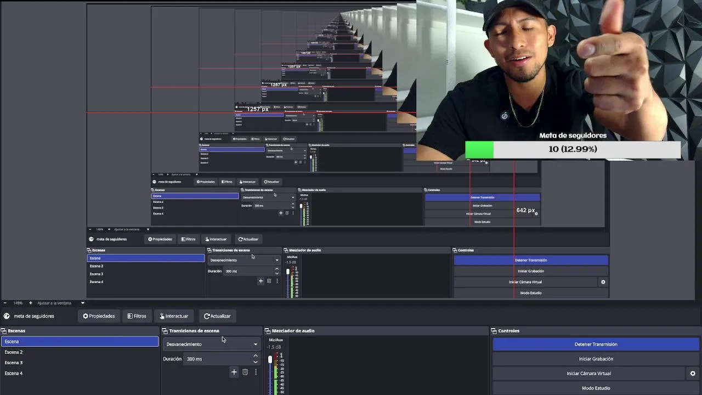Click Iniciar Grabación in largest nested preview copy
Viewport: 702px width, 395px height.
click(x=531, y=271)
